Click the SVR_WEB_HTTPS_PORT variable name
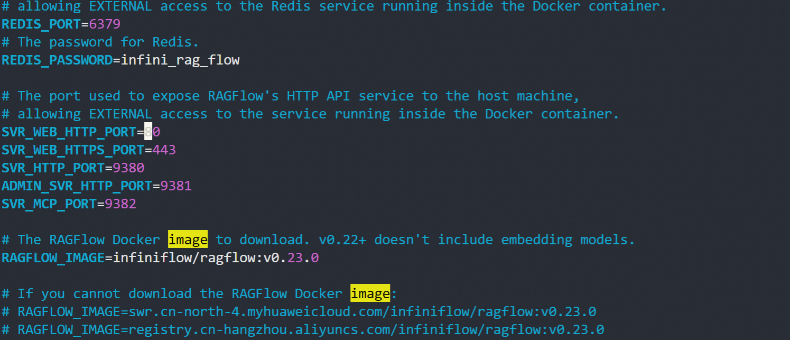The image size is (790, 340). coord(73,150)
